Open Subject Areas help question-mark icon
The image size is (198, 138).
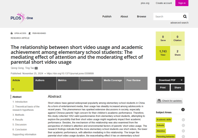coord(183,110)
